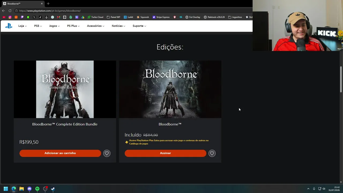Image resolution: width=343 pixels, height=193 pixels.
Task: Click the microphone tray icon
Action: tap(314, 189)
